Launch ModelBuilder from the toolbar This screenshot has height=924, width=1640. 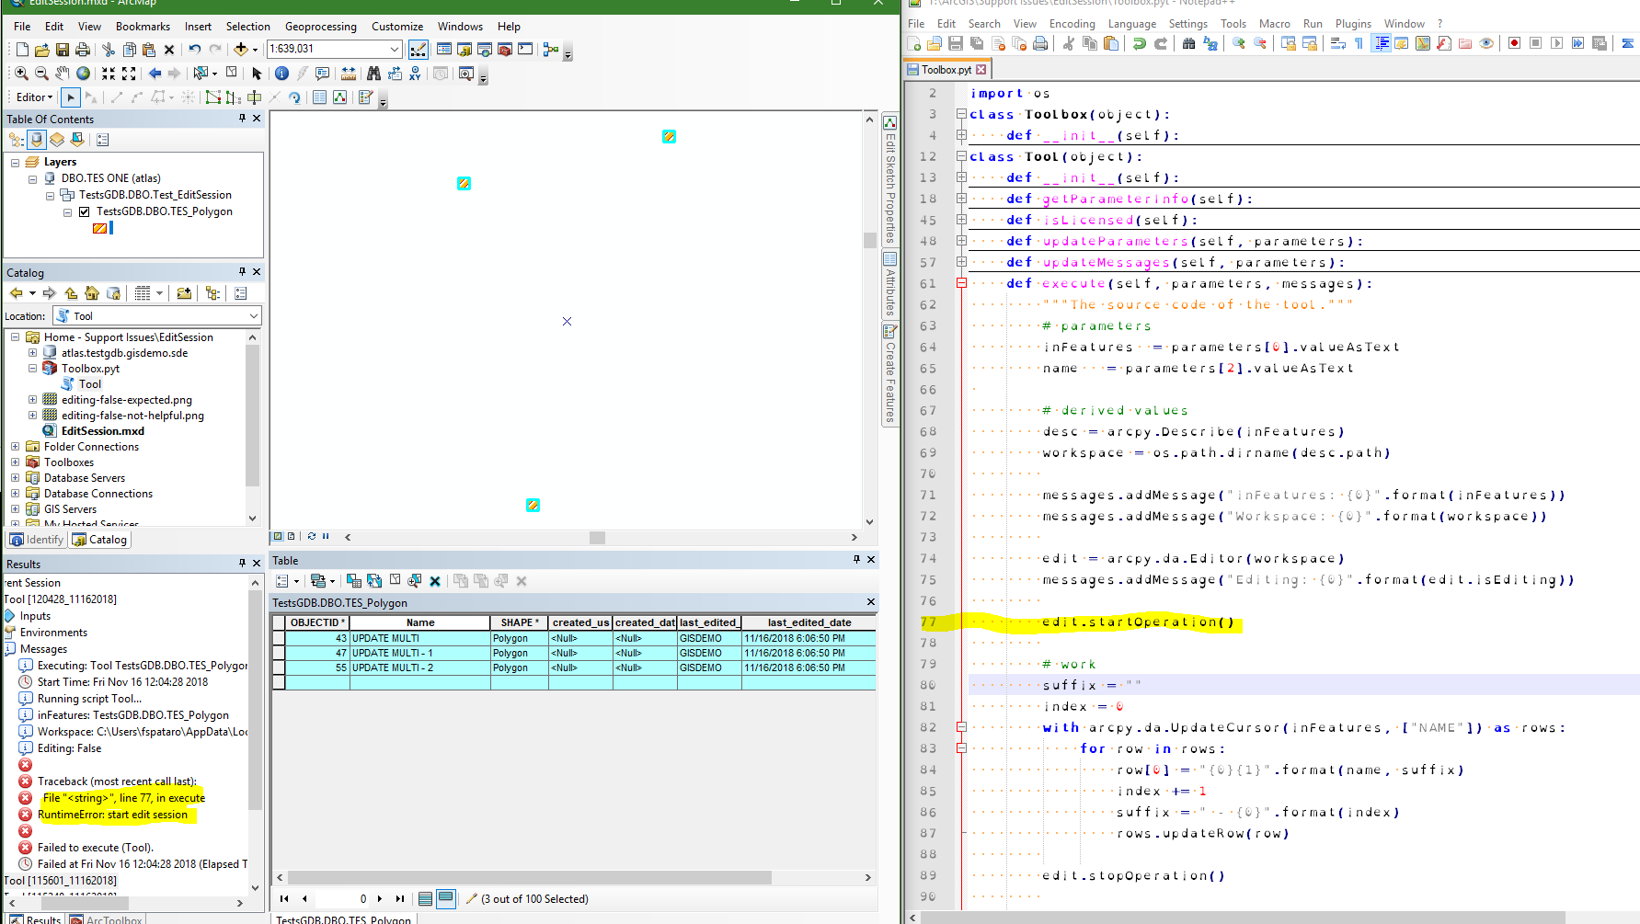[x=551, y=49]
